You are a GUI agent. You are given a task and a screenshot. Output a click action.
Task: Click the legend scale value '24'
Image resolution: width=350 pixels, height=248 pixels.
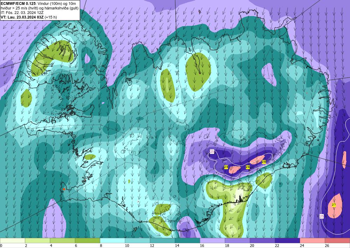pyautogui.click(x=302, y=246)
